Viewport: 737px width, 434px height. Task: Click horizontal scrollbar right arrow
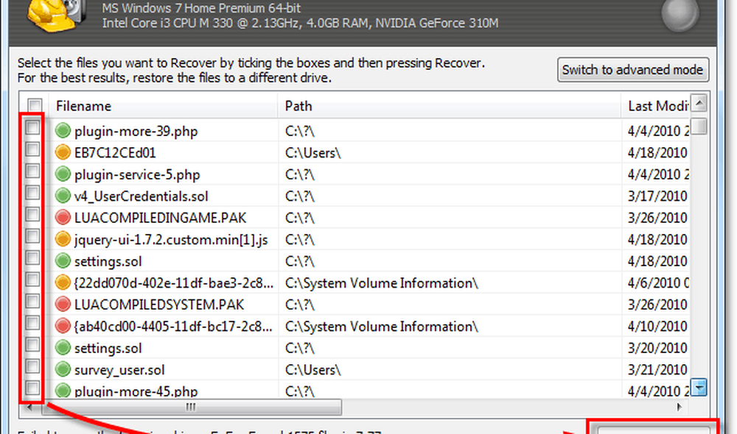pos(680,408)
